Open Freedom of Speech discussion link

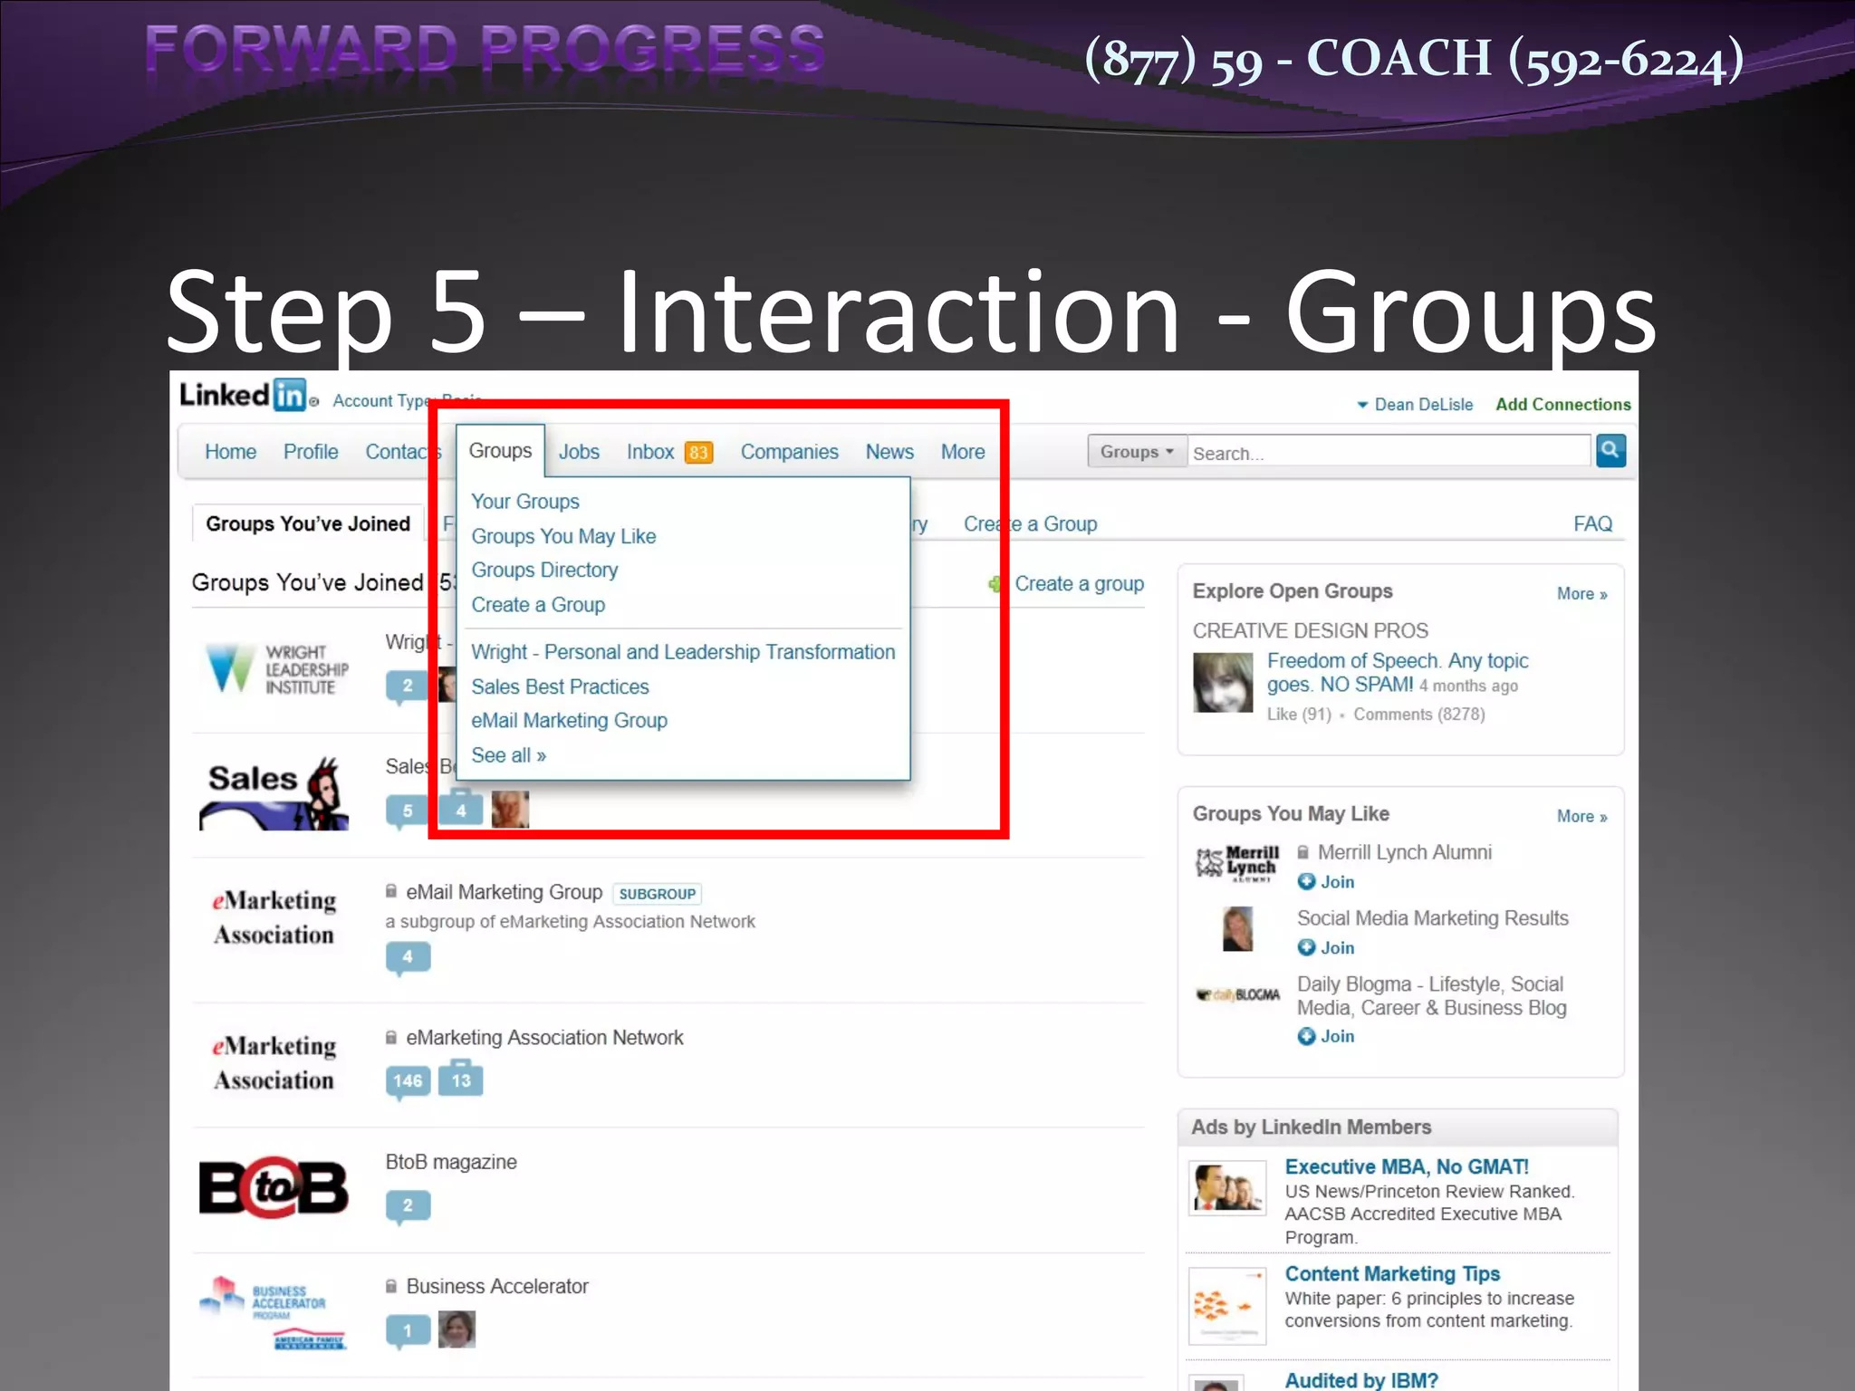pyautogui.click(x=1397, y=673)
